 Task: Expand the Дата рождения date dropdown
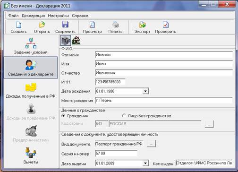pyautogui.click(x=145, y=91)
